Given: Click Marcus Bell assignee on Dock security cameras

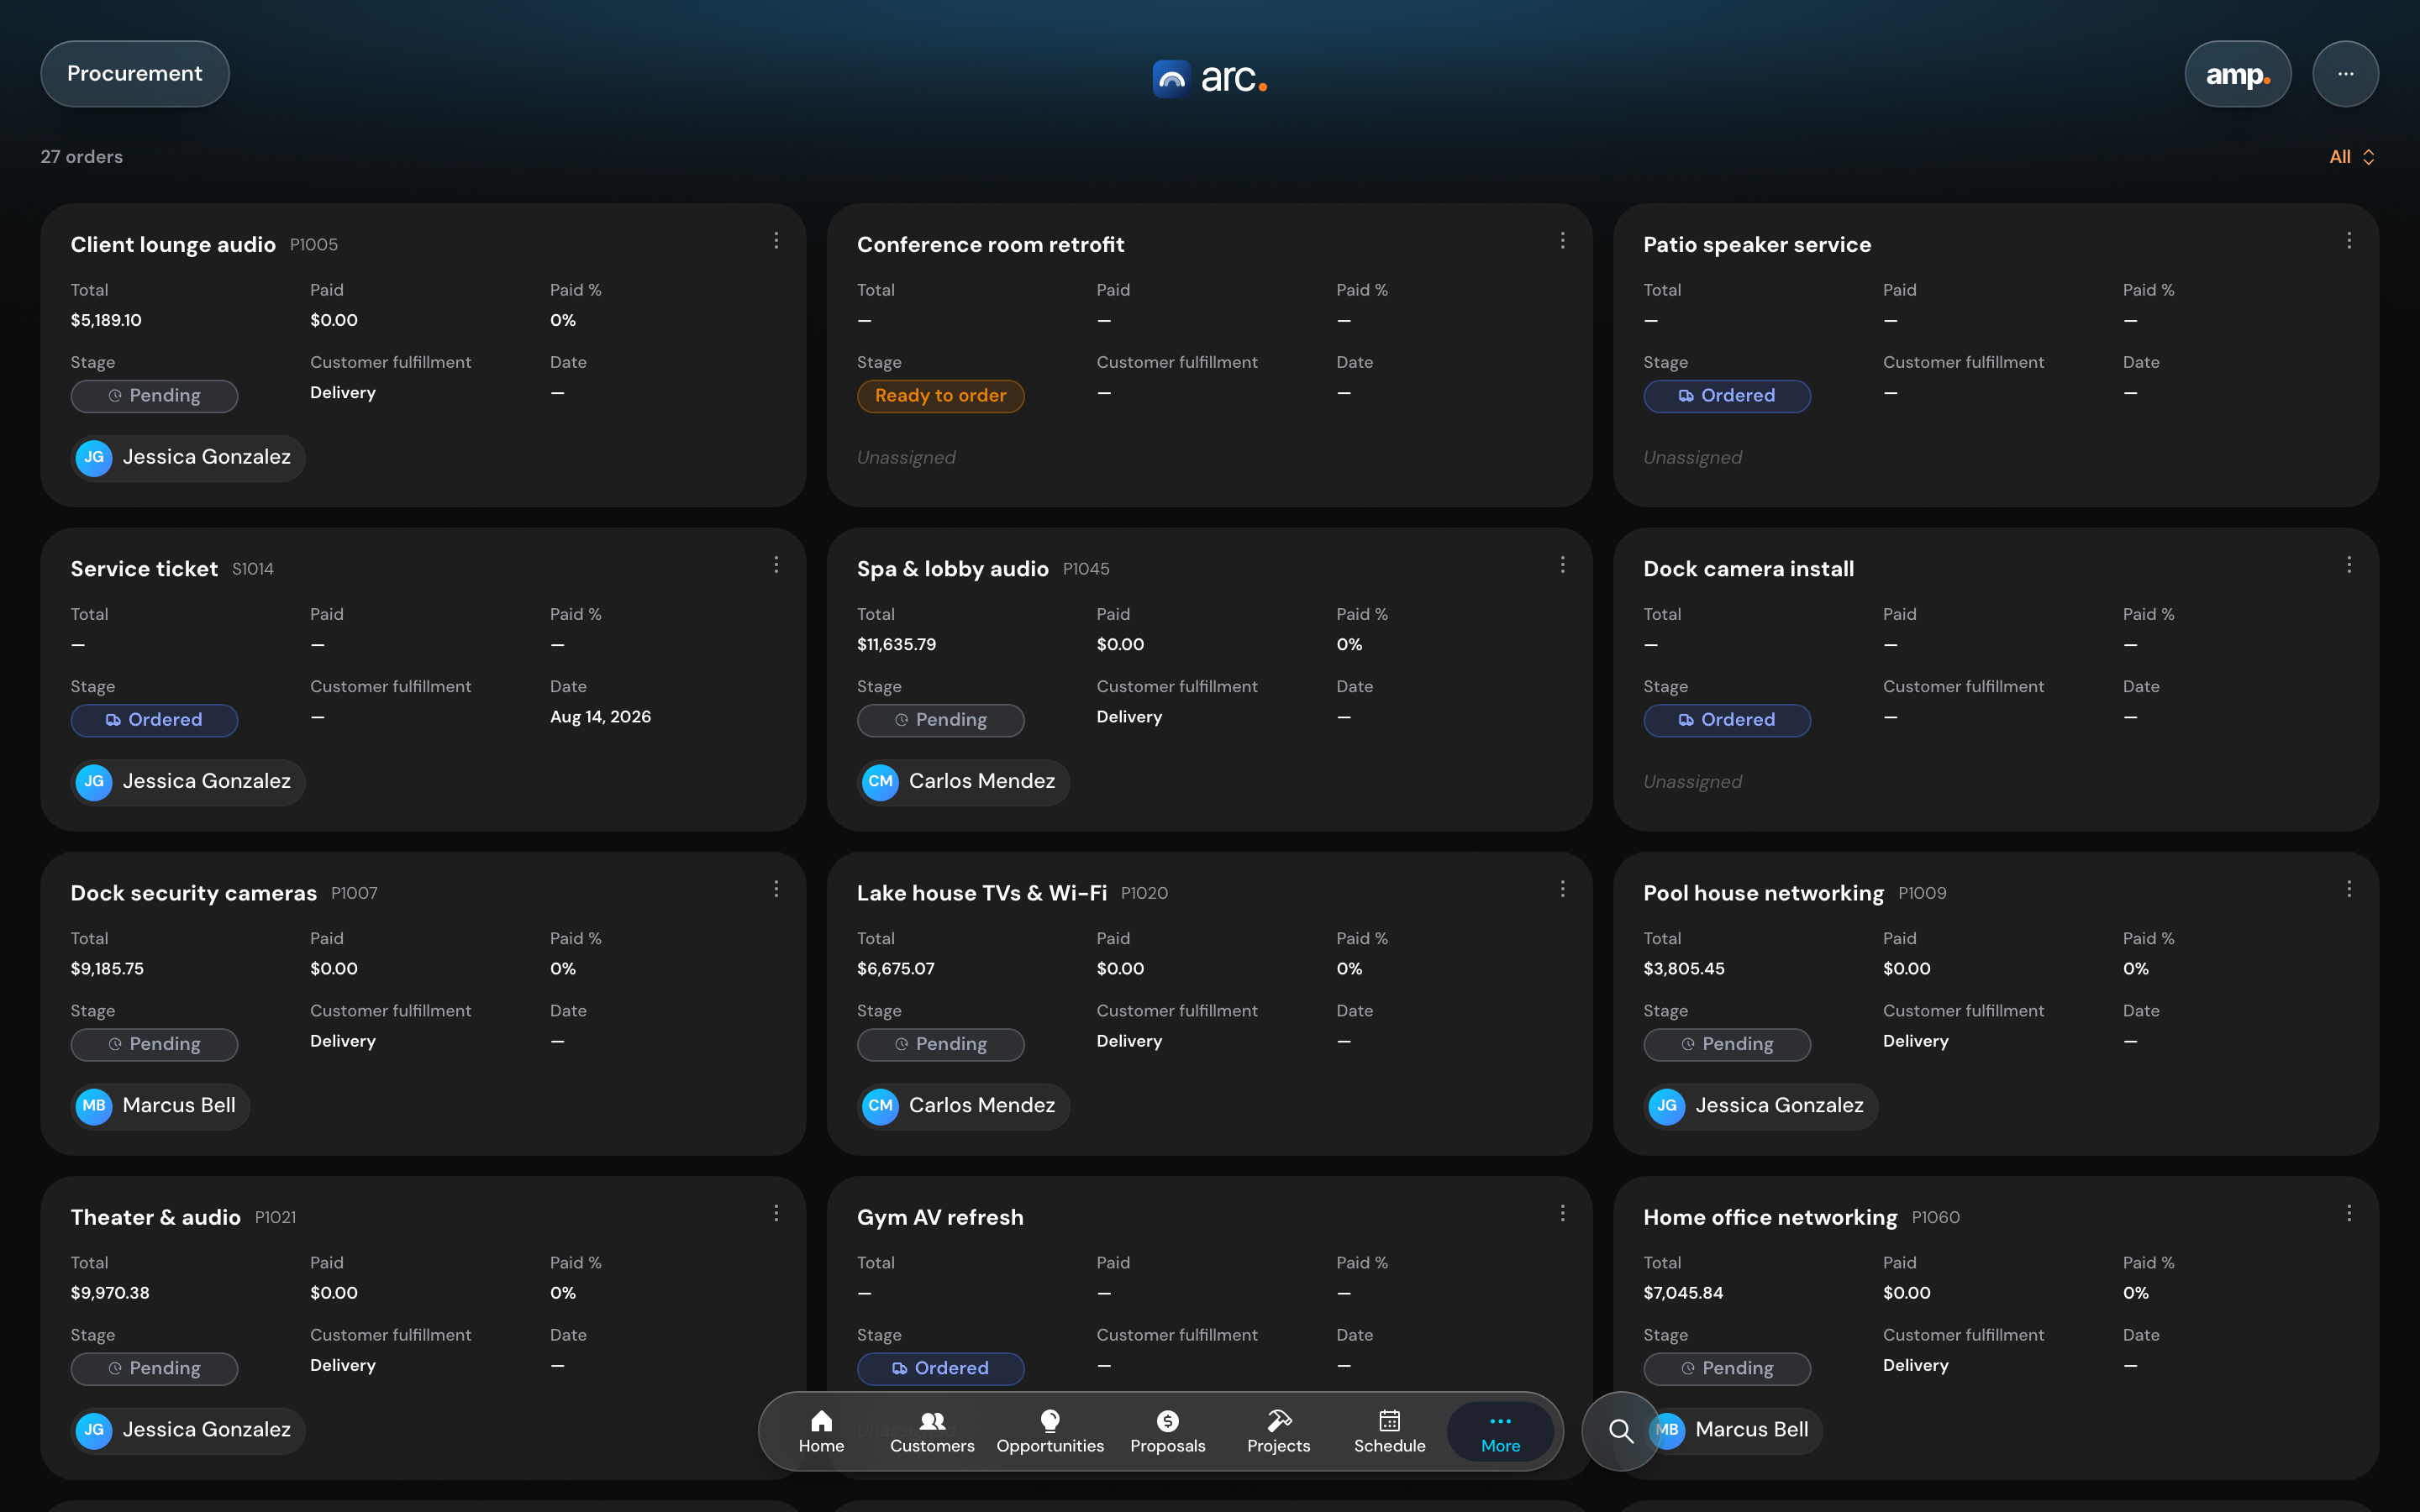Looking at the screenshot, I should click(x=160, y=1106).
